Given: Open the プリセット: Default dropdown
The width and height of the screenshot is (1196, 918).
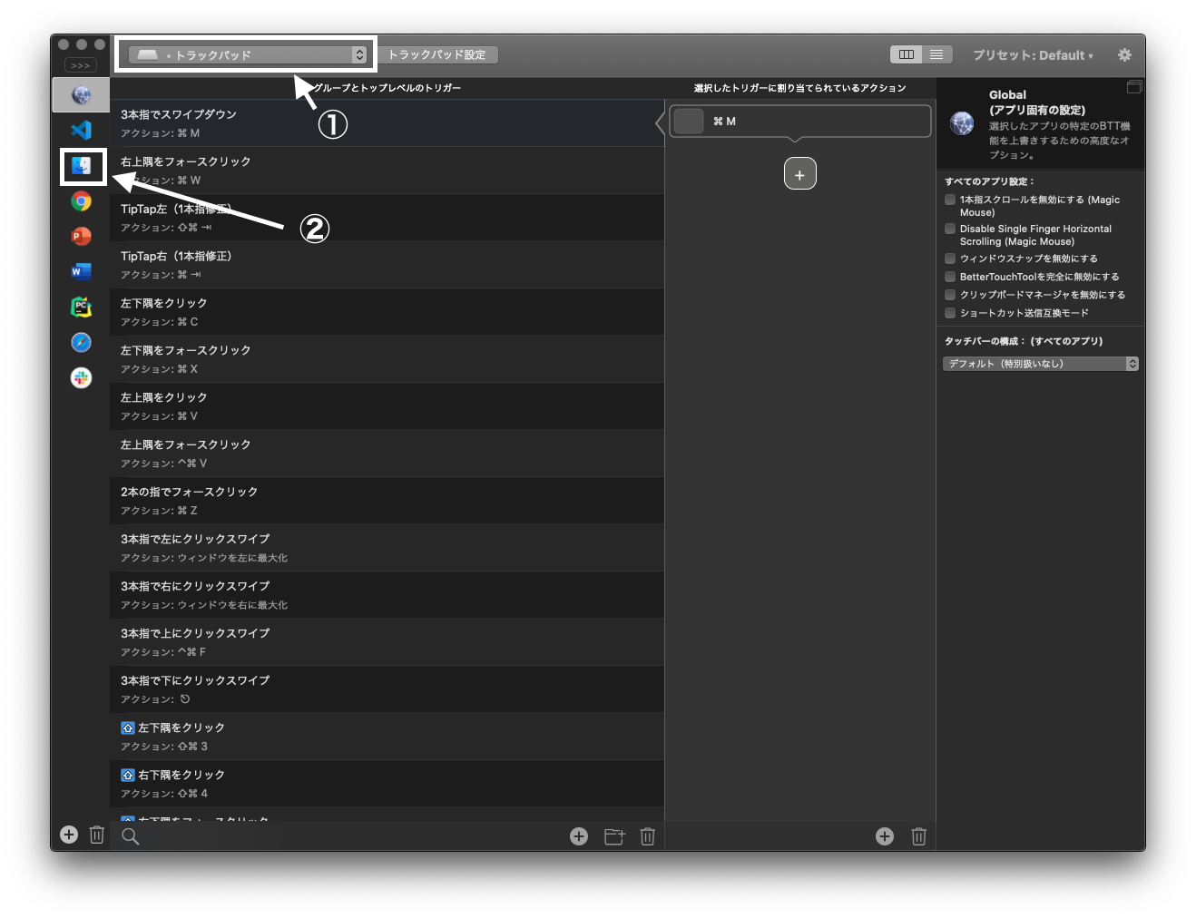Looking at the screenshot, I should pyautogui.click(x=1033, y=55).
